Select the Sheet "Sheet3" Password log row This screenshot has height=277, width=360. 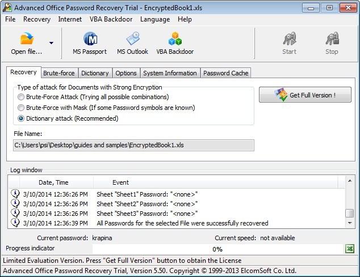click(x=177, y=214)
